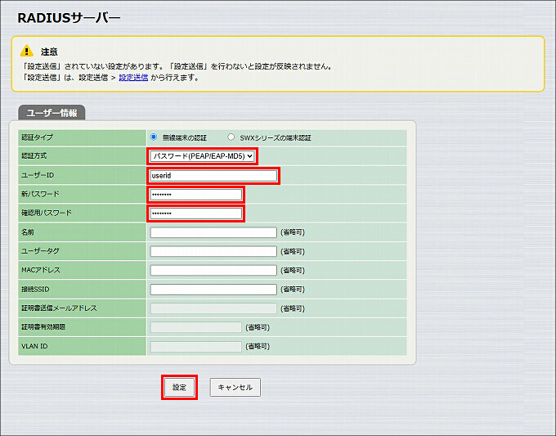Click the 接続SSID row label
The height and width of the screenshot is (436, 556).
(35, 289)
